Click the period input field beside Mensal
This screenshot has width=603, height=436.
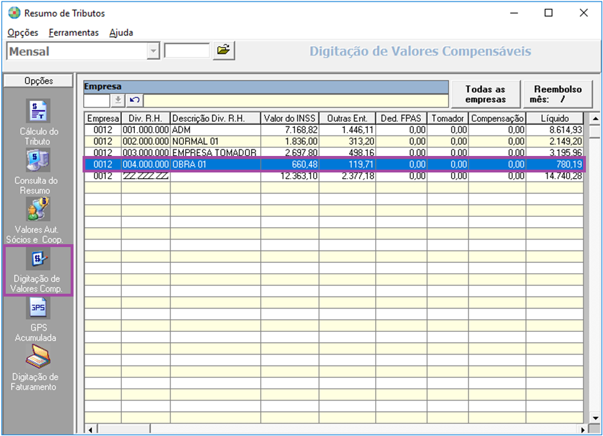click(x=187, y=51)
